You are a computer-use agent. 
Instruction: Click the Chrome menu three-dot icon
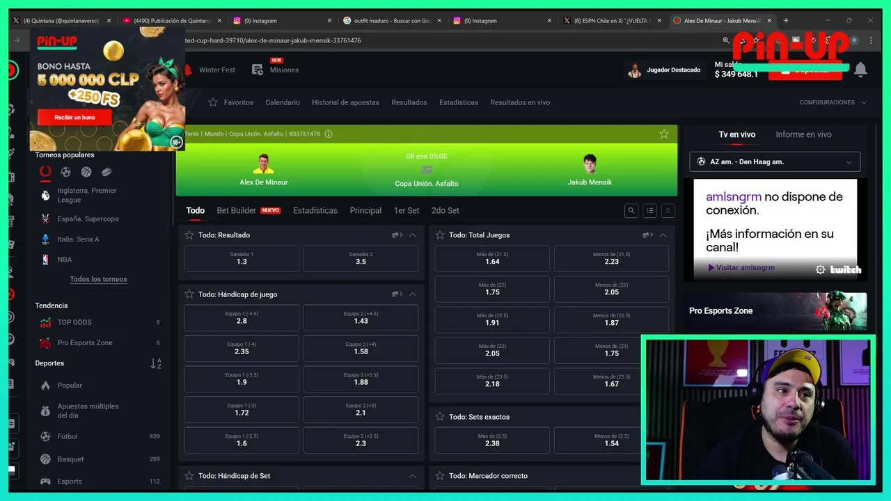coord(871,40)
